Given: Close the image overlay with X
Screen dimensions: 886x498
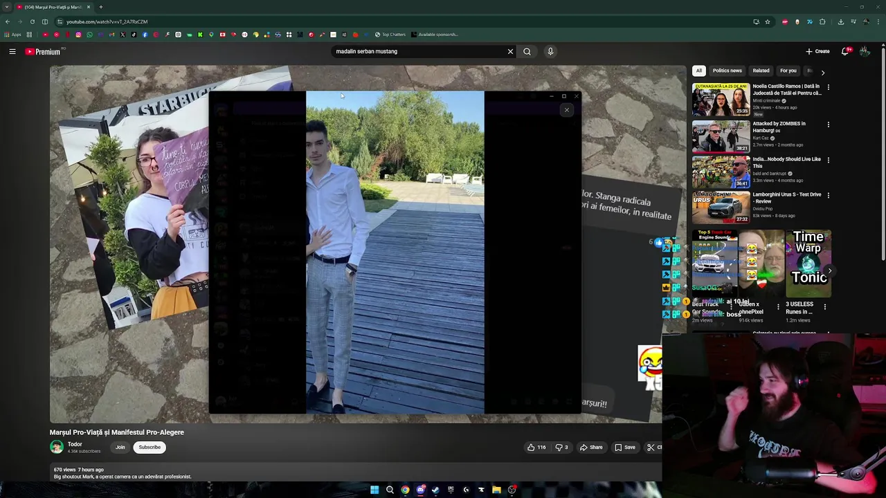Looking at the screenshot, I should tap(566, 110).
